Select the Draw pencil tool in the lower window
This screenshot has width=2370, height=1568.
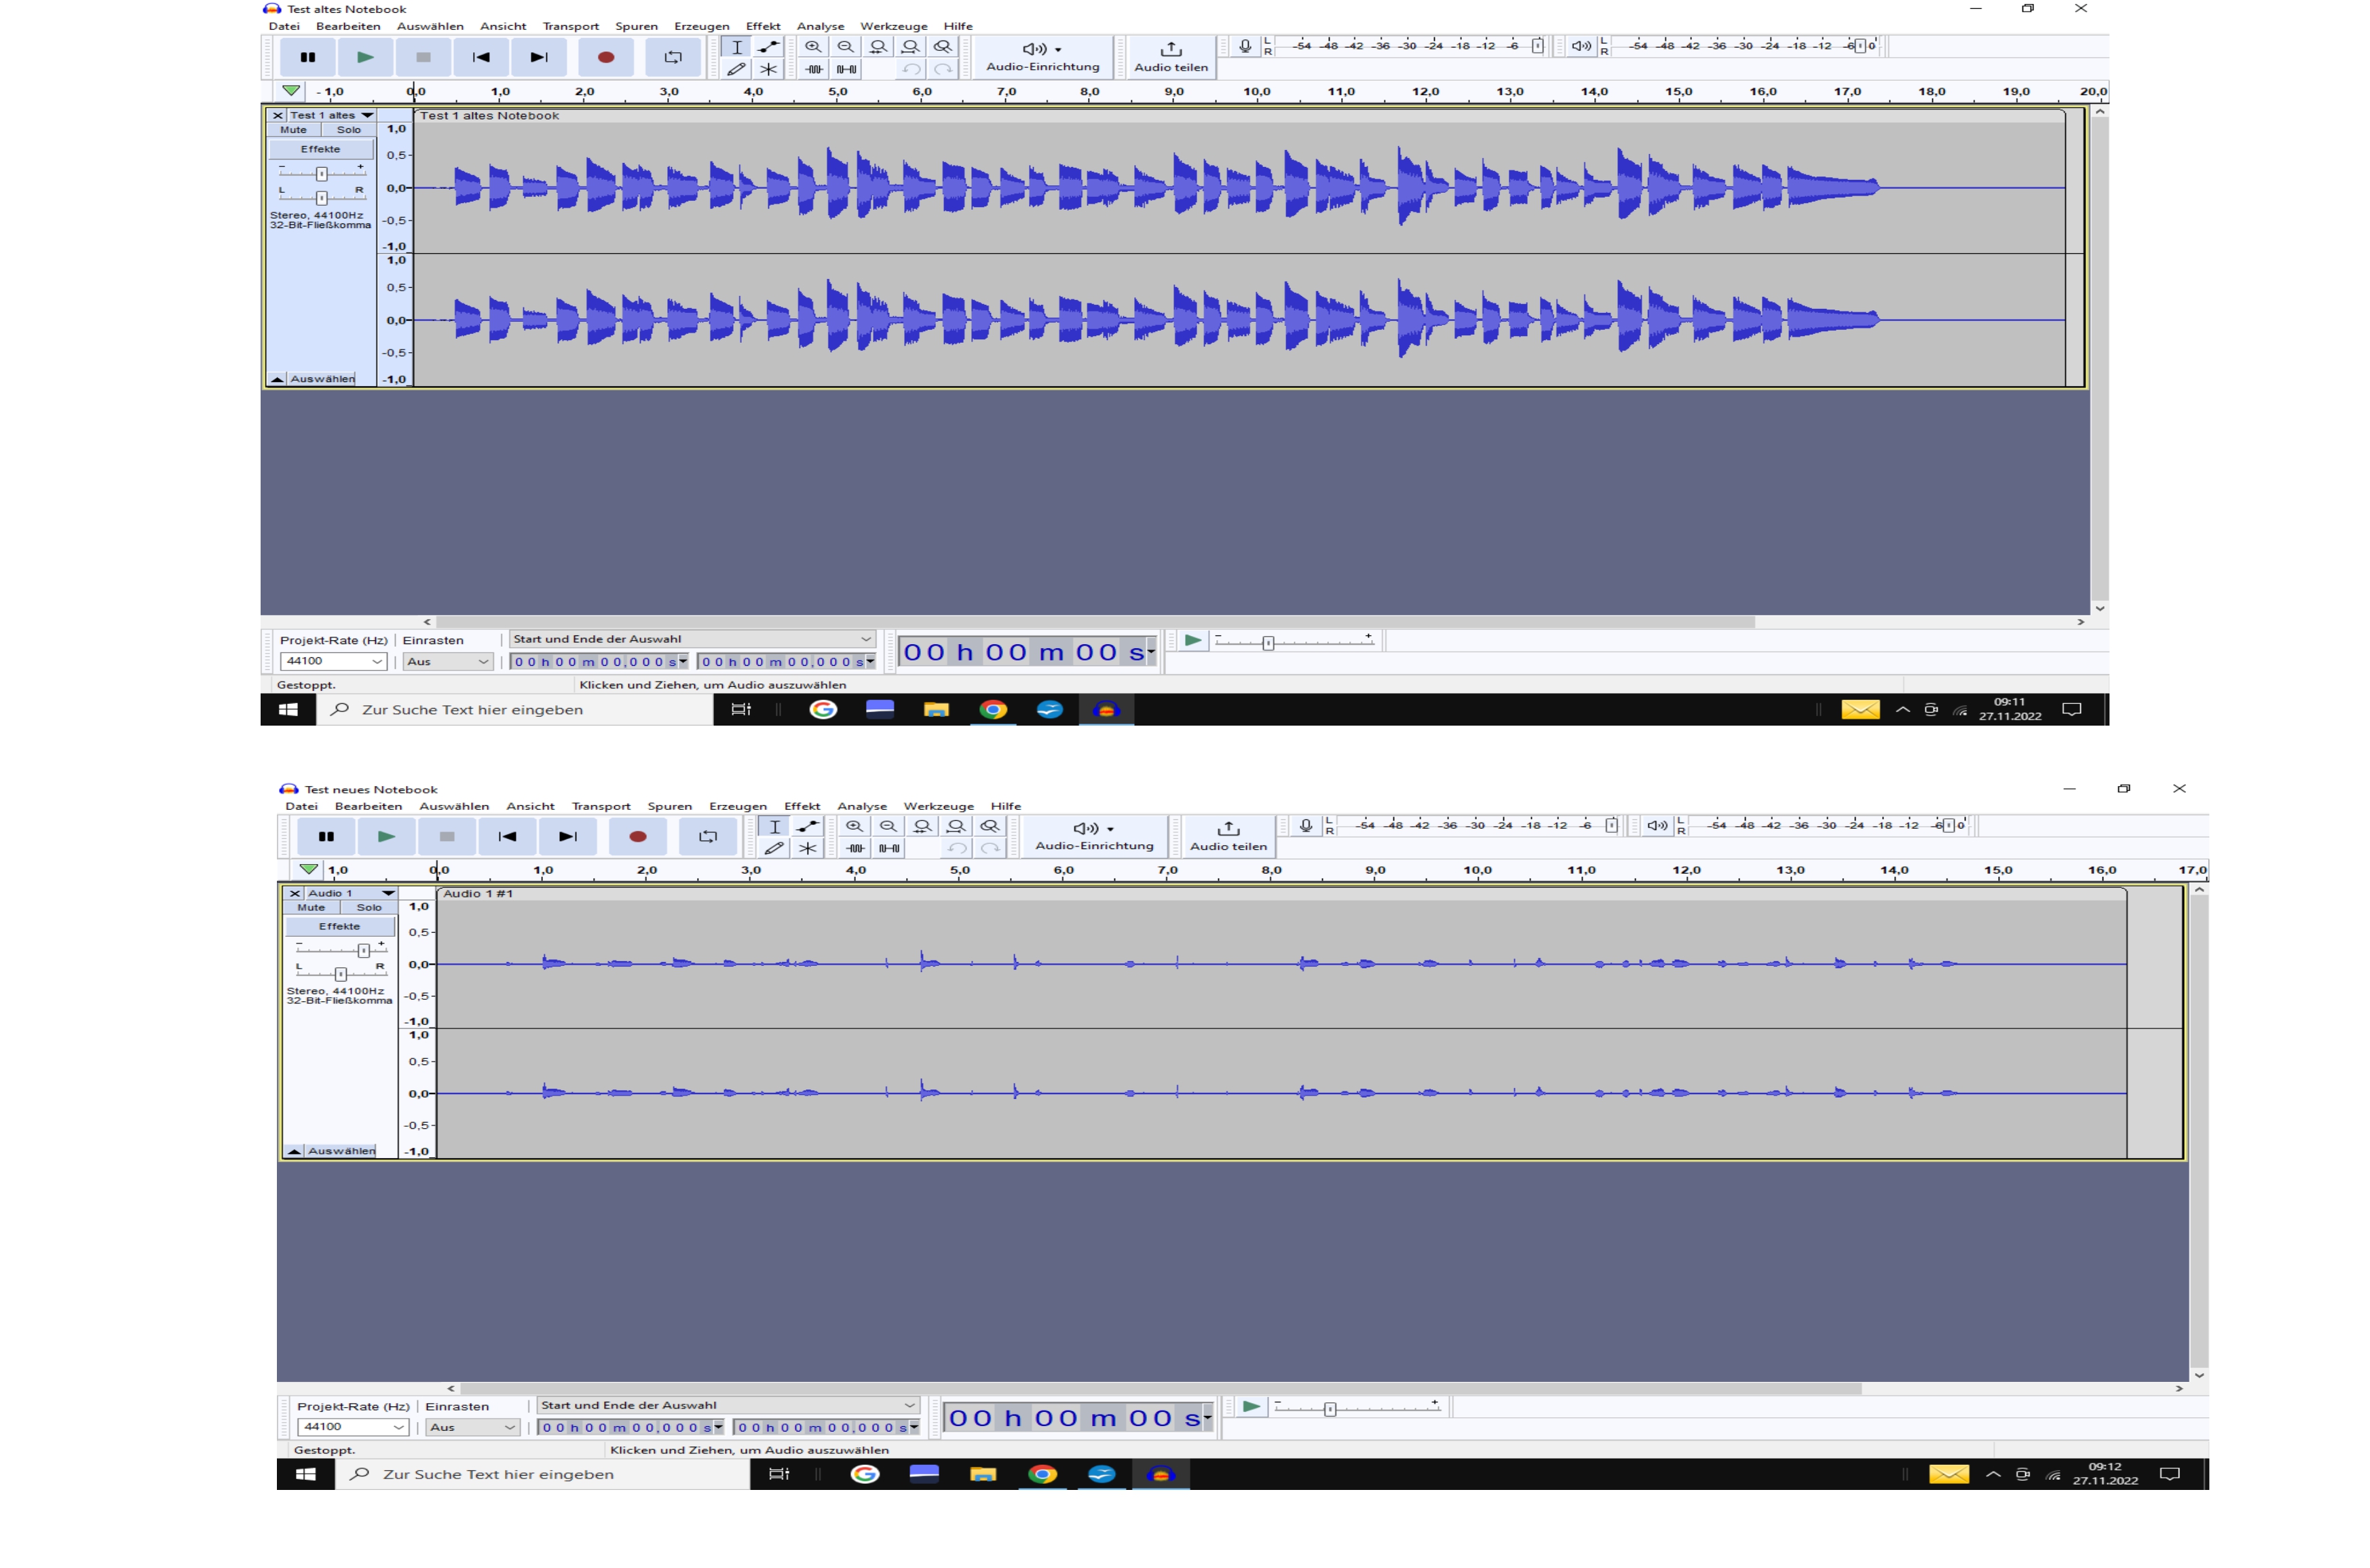(x=774, y=848)
